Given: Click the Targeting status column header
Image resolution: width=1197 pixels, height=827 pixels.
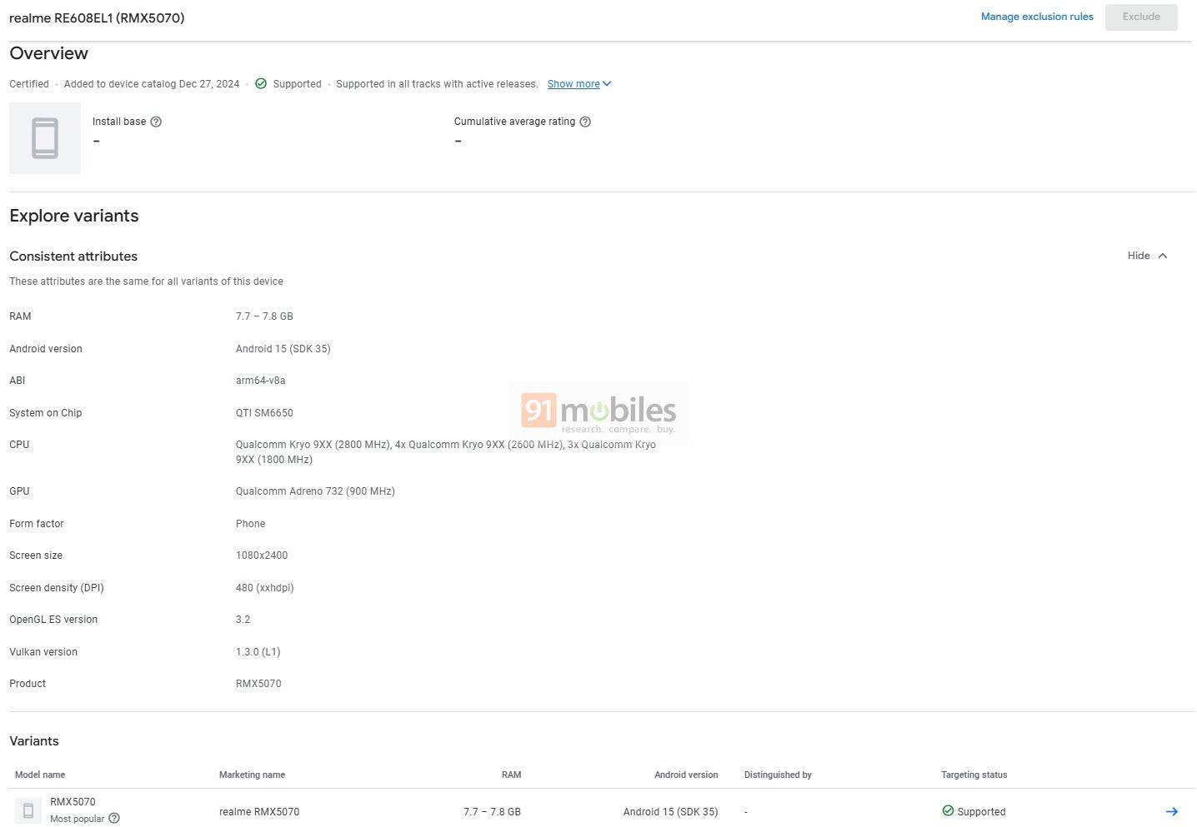Looking at the screenshot, I should pos(974,775).
